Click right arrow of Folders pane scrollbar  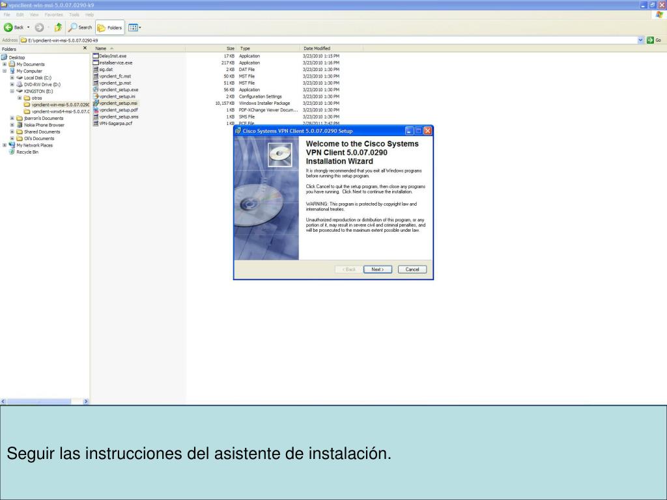tap(86, 401)
